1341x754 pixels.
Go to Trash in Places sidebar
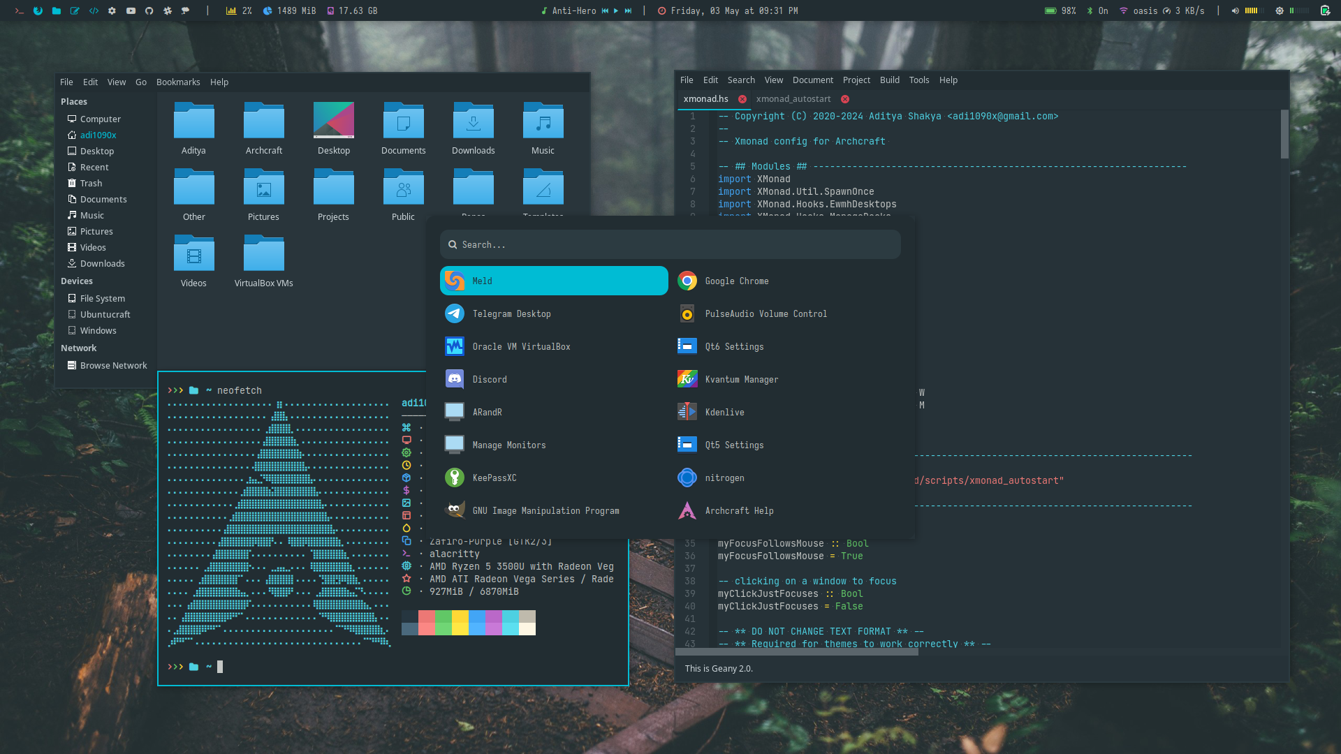(91, 184)
